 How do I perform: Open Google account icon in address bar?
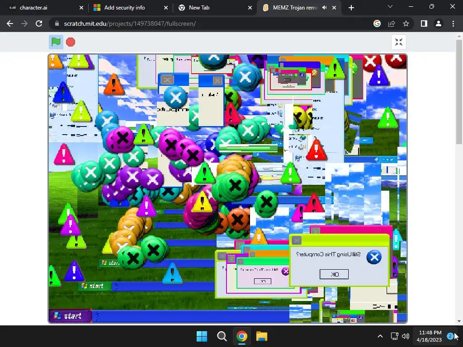coord(377,23)
